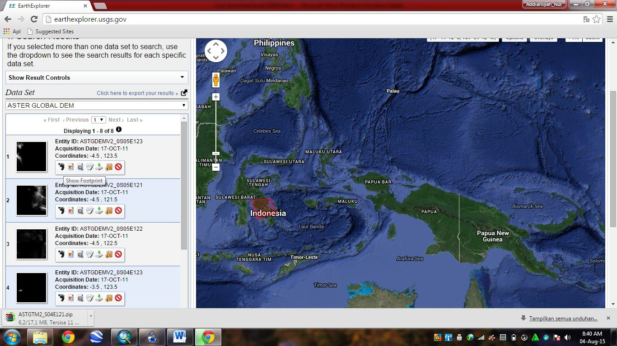
Task: Click the address bar showing earthexplorer.usgs.gov
Action: tap(312, 19)
